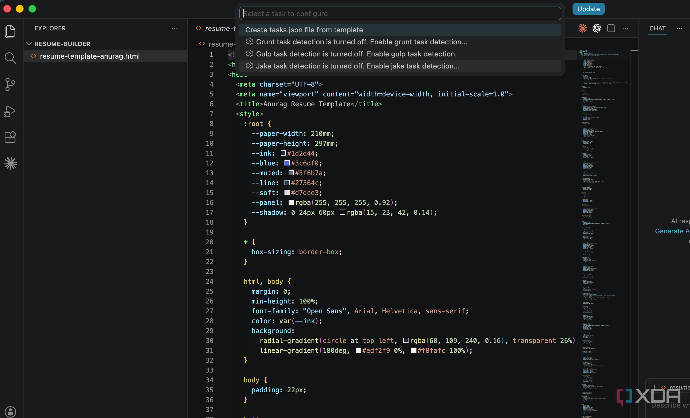
Task: Click the color: var(--ink) line
Action: [x=287, y=321]
